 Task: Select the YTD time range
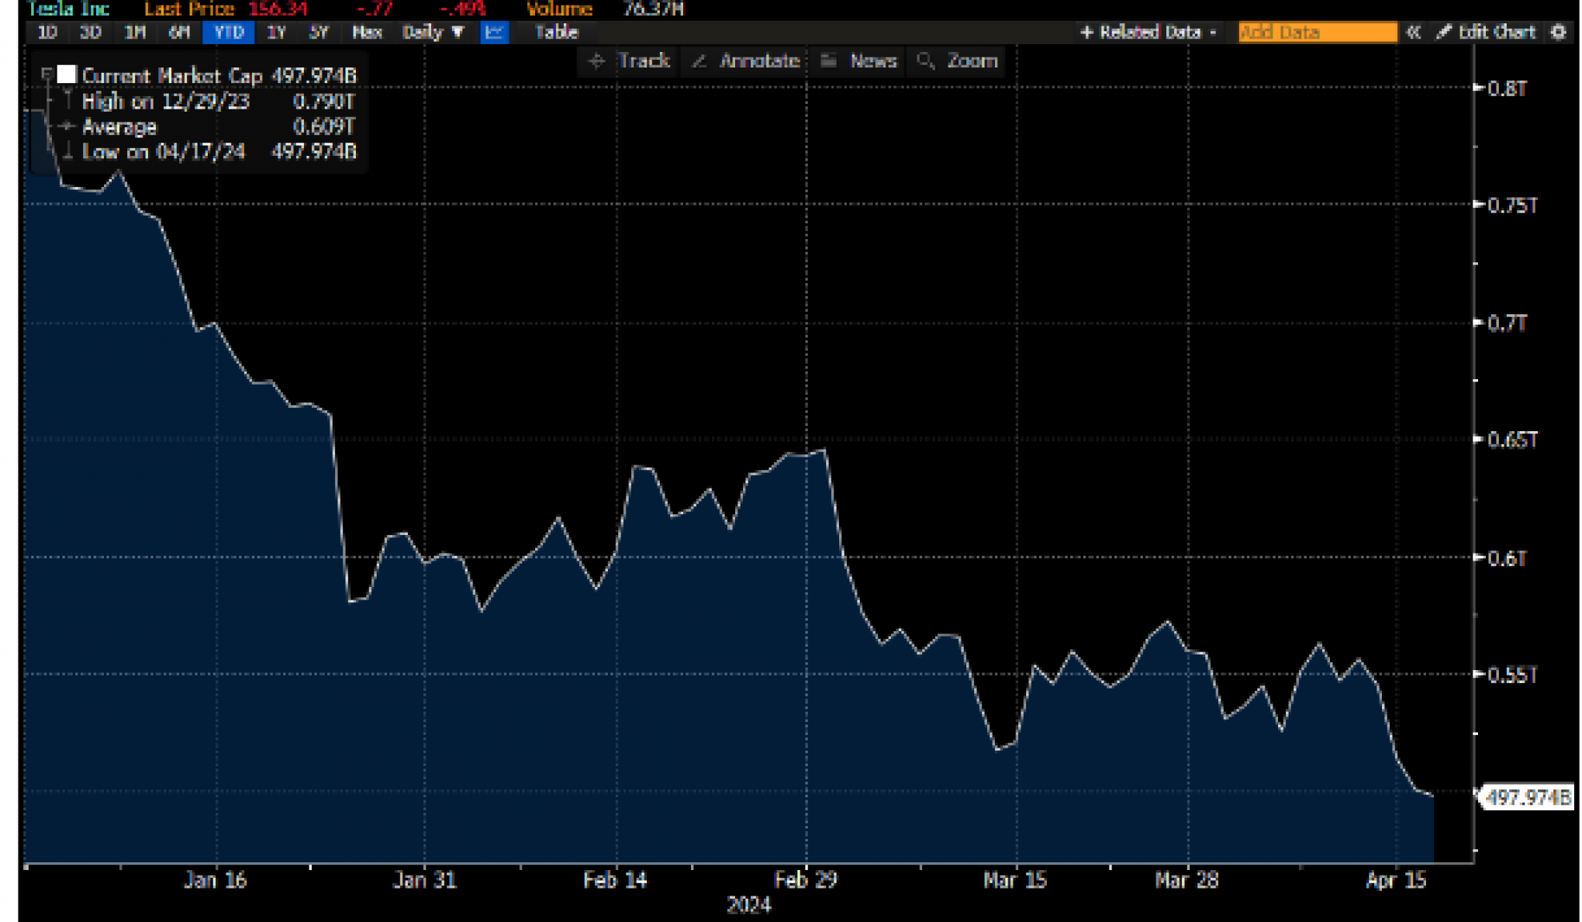tap(229, 33)
